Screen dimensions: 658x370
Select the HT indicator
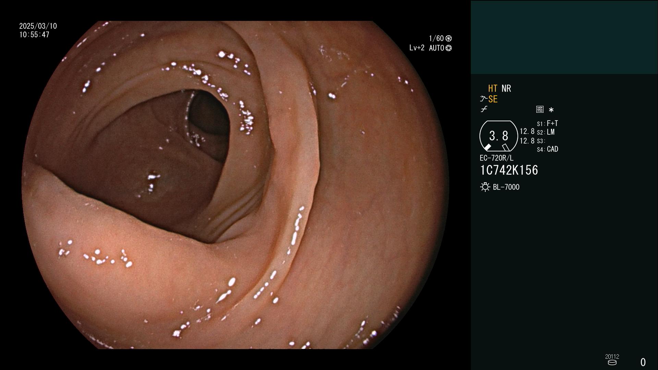pyautogui.click(x=492, y=88)
